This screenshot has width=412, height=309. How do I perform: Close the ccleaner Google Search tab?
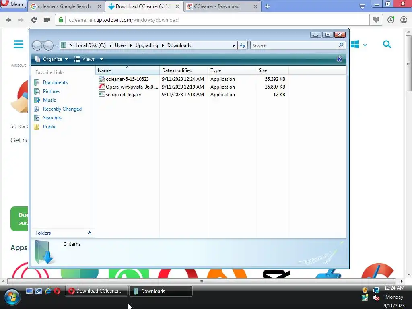(x=99, y=6)
